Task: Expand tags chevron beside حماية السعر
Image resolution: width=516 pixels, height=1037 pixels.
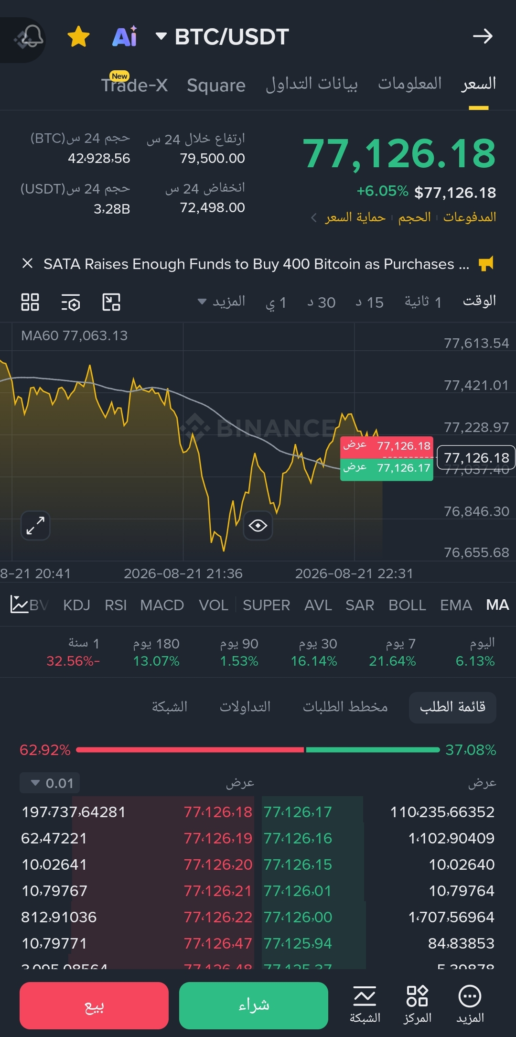Action: [314, 218]
